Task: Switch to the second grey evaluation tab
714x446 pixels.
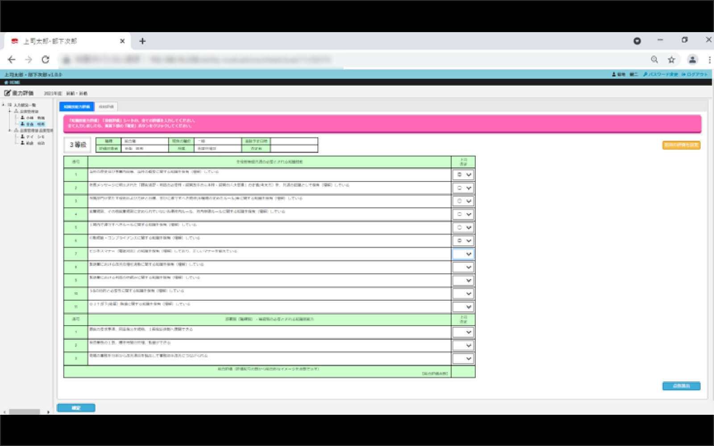Action: [x=107, y=107]
